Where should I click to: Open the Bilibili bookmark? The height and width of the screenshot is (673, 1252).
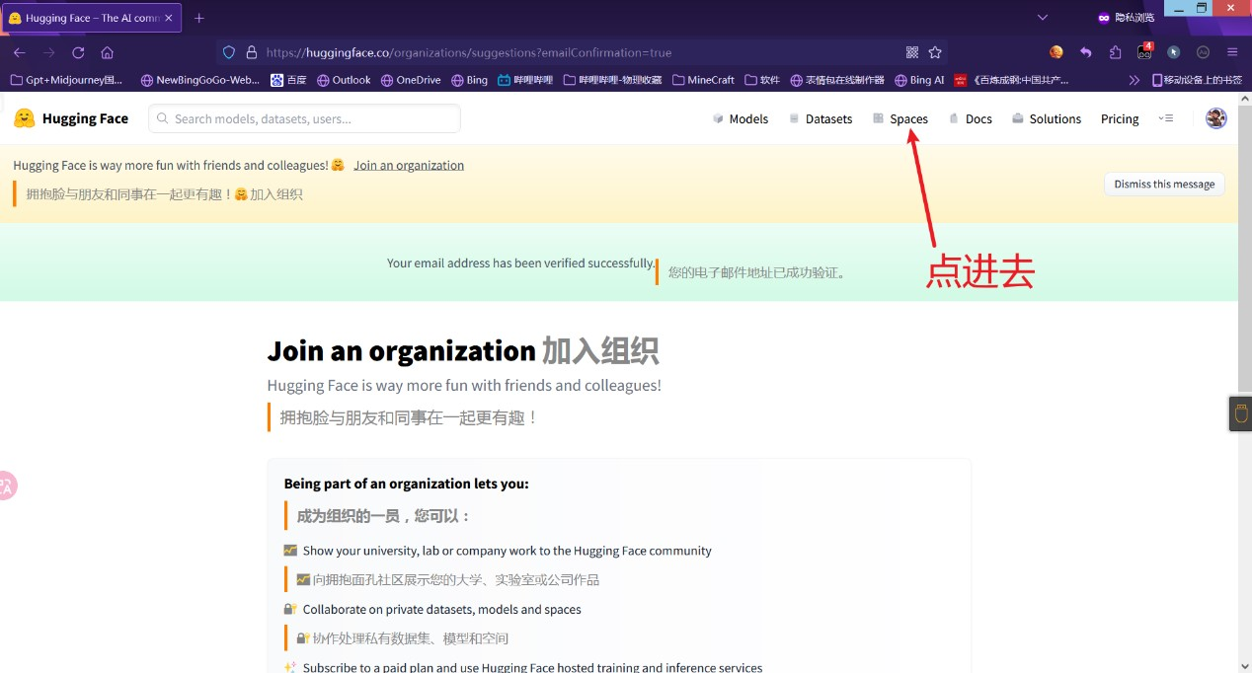[x=525, y=80]
